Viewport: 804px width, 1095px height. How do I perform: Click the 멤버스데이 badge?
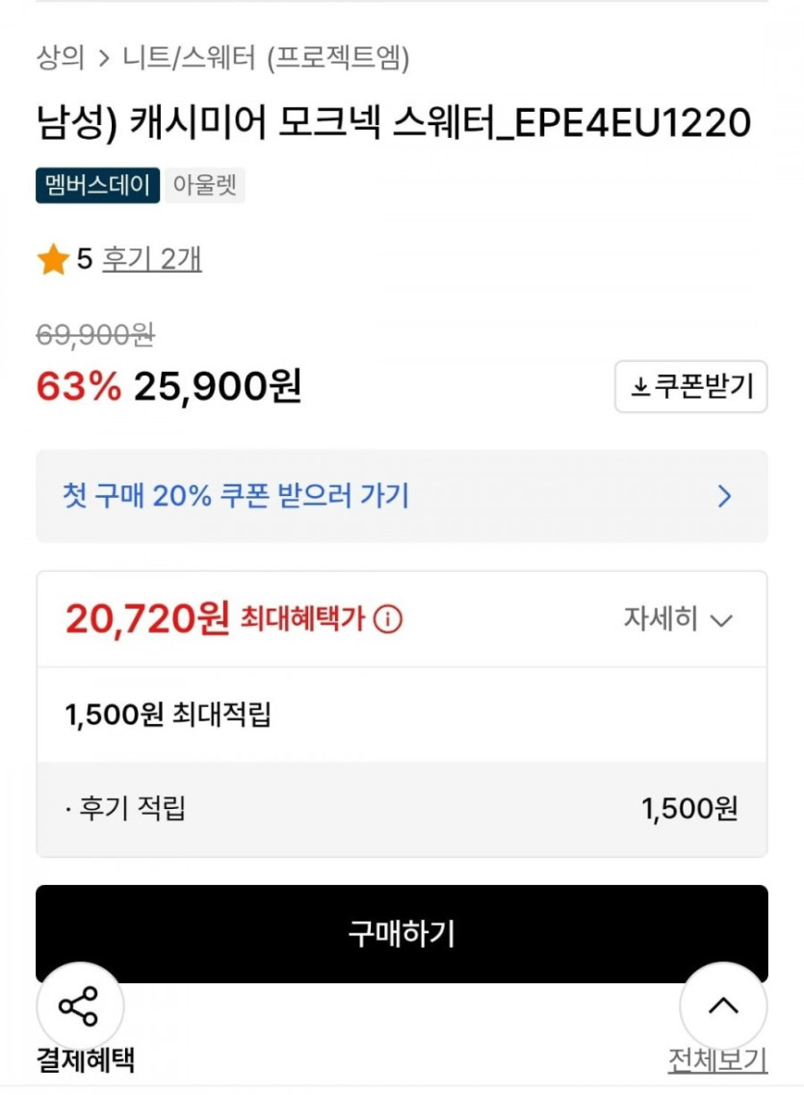pyautogui.click(x=98, y=185)
